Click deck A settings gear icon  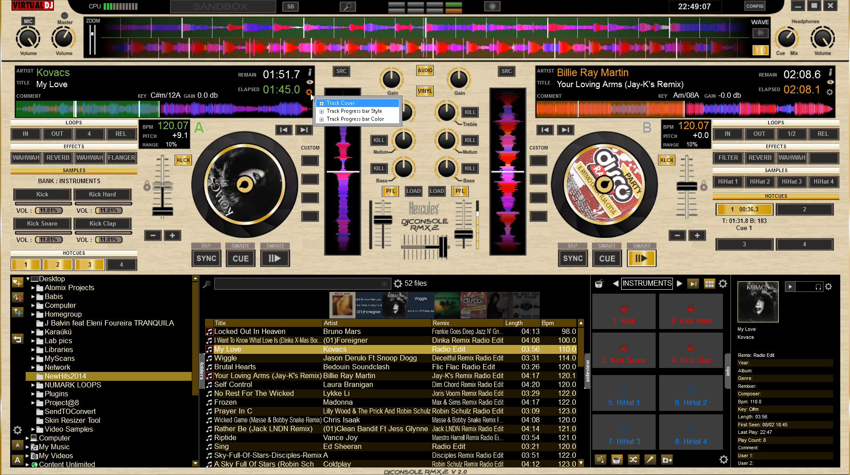[x=309, y=92]
